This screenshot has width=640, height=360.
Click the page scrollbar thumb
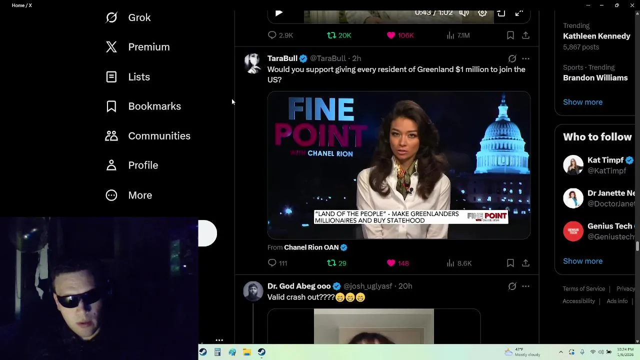click(x=637, y=246)
